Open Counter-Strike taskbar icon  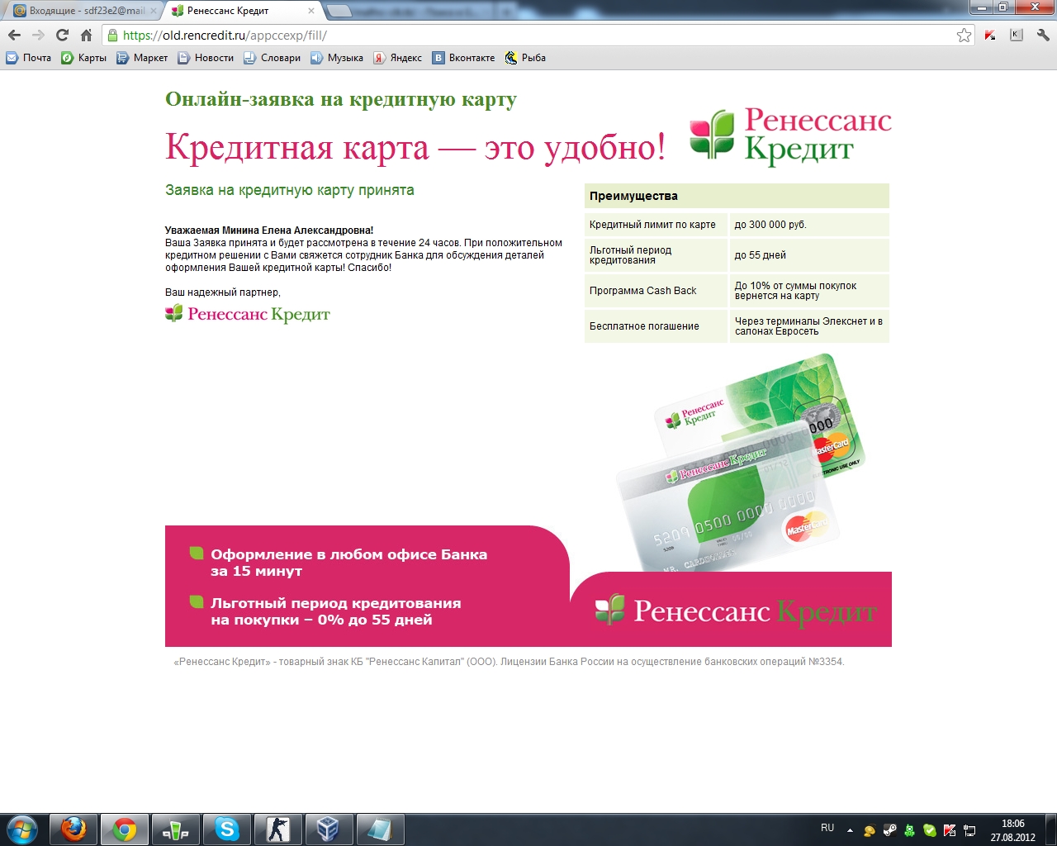(278, 829)
